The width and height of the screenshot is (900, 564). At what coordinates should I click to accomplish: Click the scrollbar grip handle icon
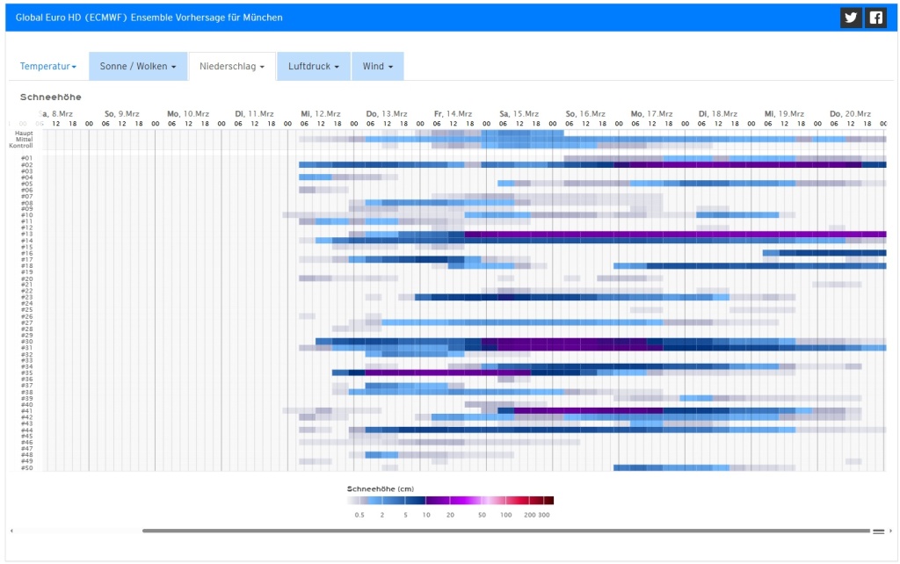pyautogui.click(x=877, y=531)
